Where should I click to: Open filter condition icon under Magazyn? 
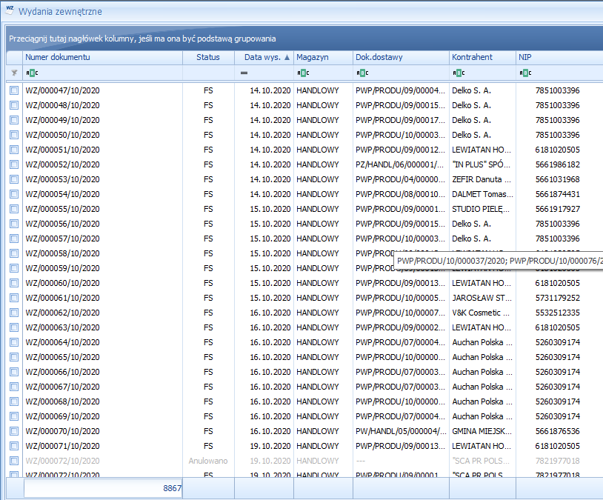tap(303, 73)
